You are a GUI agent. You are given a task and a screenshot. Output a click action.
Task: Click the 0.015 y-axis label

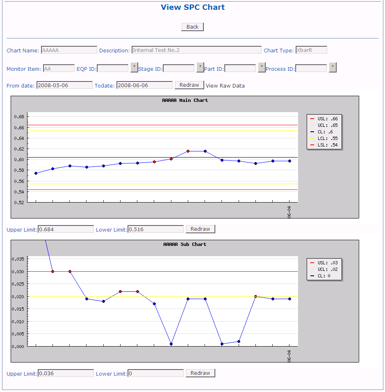click(x=18, y=309)
